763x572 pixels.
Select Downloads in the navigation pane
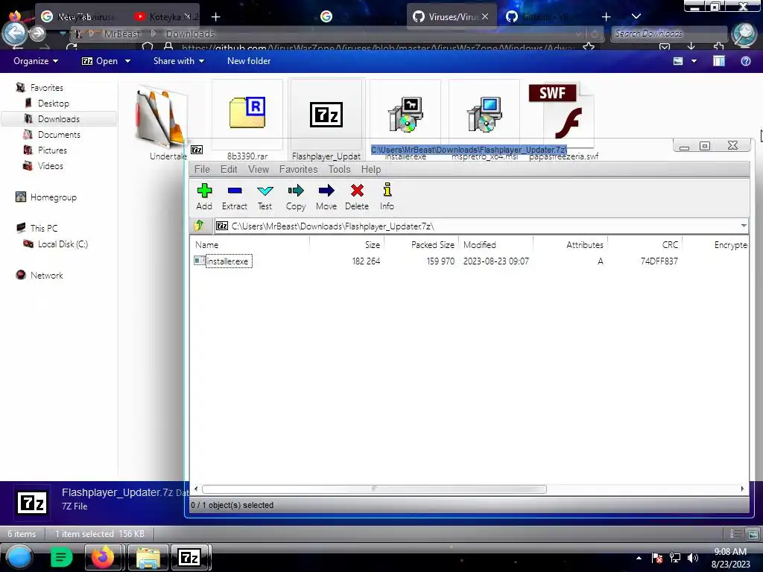click(x=58, y=118)
